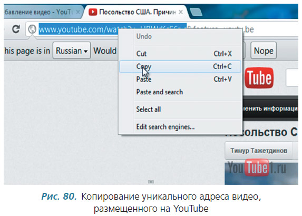This screenshot has height=216, width=302.
Task: Click the browser reload icon
Action: click(x=16, y=29)
